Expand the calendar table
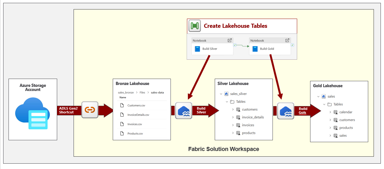 [330, 112]
